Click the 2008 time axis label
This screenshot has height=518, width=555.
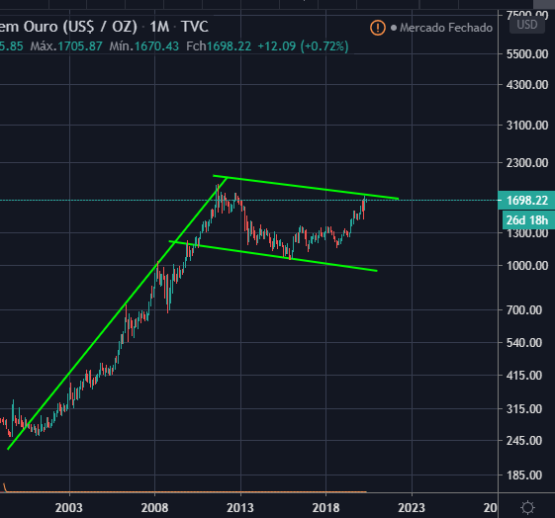click(x=154, y=508)
